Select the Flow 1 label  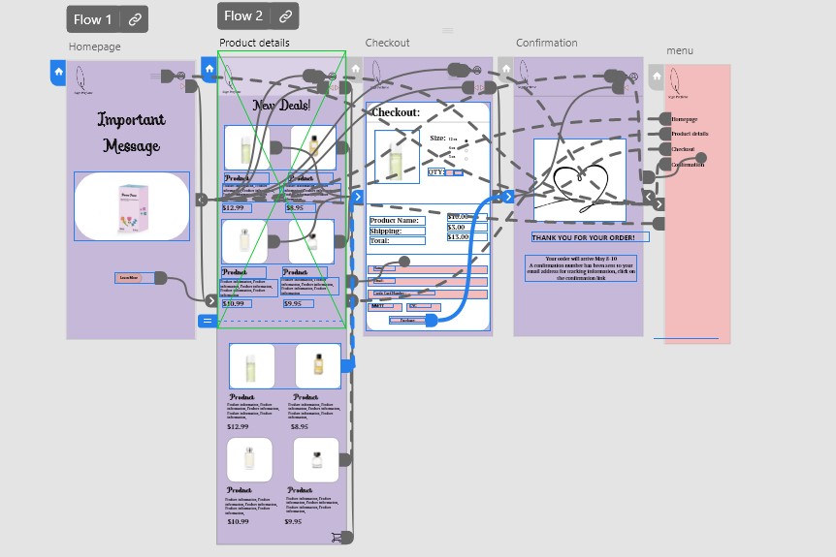coord(93,19)
